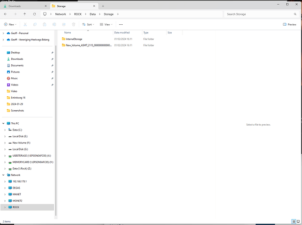Switch to details view in status bar
This screenshot has width=302, height=225.
[x=293, y=221]
